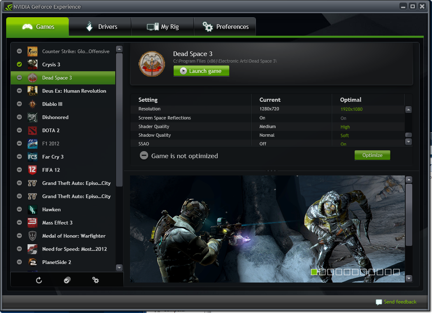Screen dimensions: 432x313
Task: Click the Dead Space 3 install path text
Action: pos(225,61)
